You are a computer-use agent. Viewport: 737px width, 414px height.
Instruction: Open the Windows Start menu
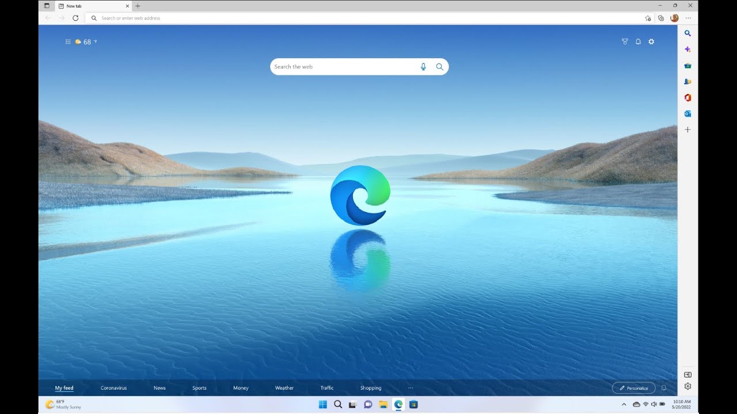[323, 404]
